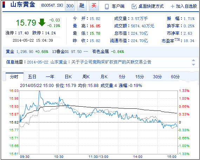Switch to the 30分 thirty-minute tab
Image resolution: width=200 pixels, height=160 pixels.
tap(158, 77)
